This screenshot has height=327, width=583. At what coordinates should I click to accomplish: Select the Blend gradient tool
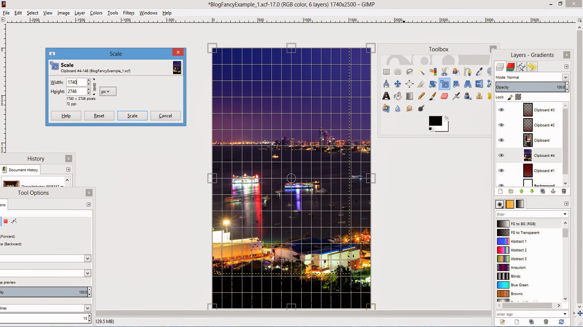click(410, 96)
